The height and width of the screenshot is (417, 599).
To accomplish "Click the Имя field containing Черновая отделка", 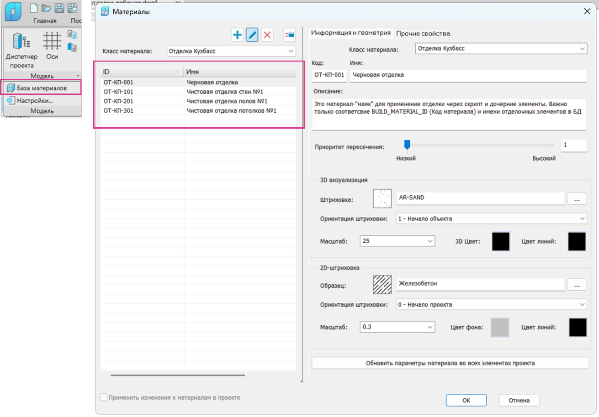I will [x=468, y=75].
